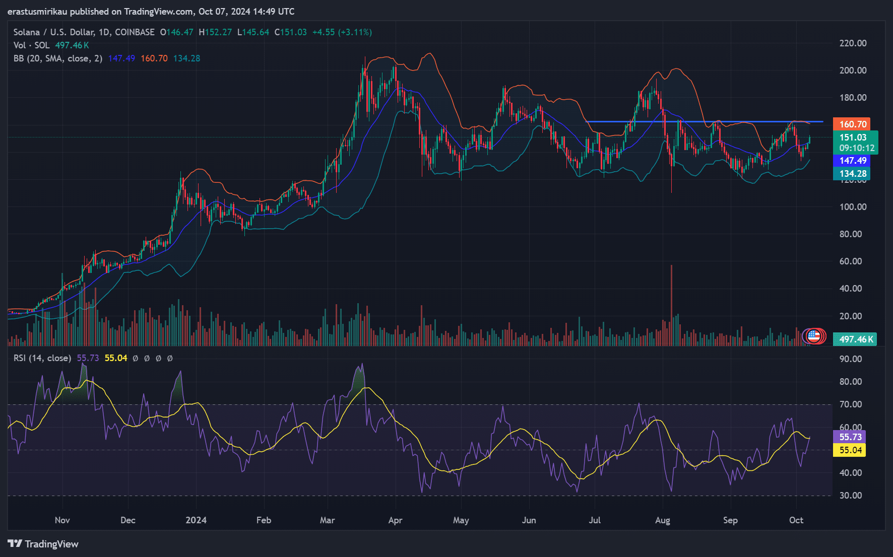Click the Aug label on time axis
This screenshot has width=893, height=557.
pyautogui.click(x=663, y=520)
